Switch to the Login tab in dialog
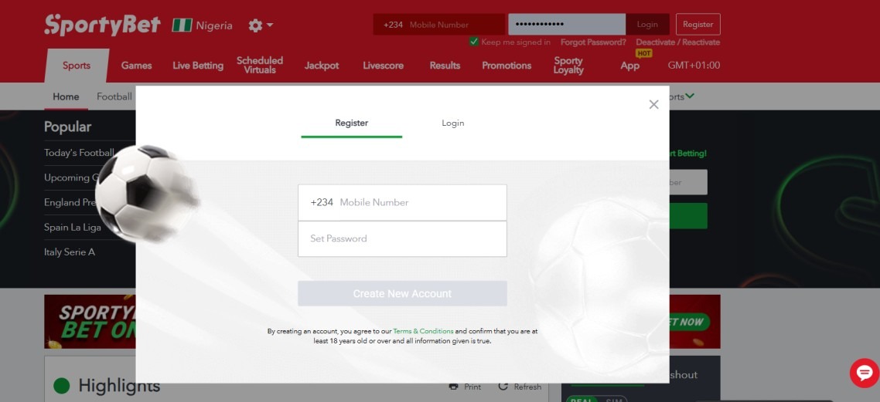The height and width of the screenshot is (402, 880). pyautogui.click(x=452, y=123)
